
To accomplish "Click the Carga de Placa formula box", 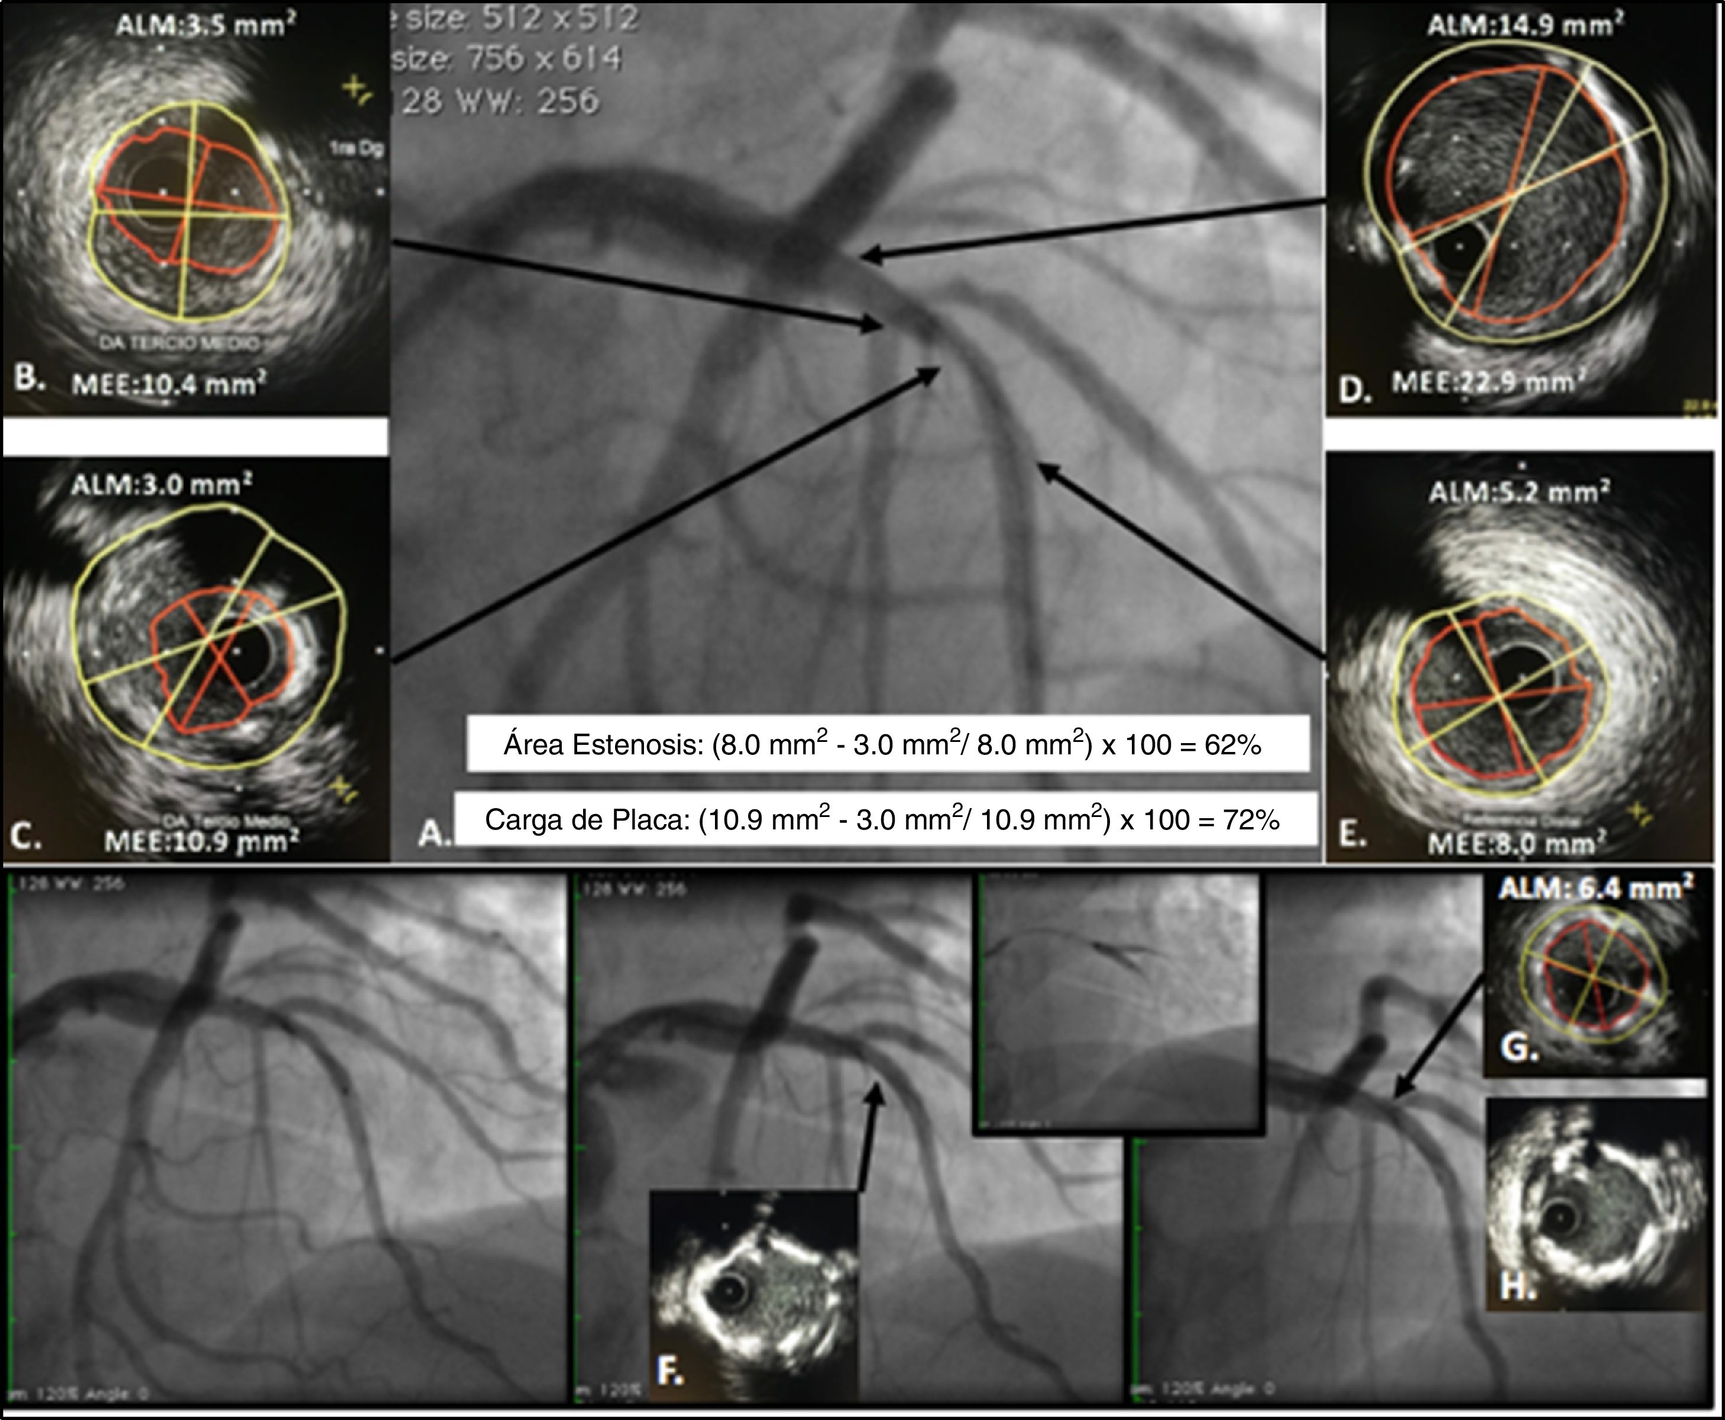I will point(885,819).
